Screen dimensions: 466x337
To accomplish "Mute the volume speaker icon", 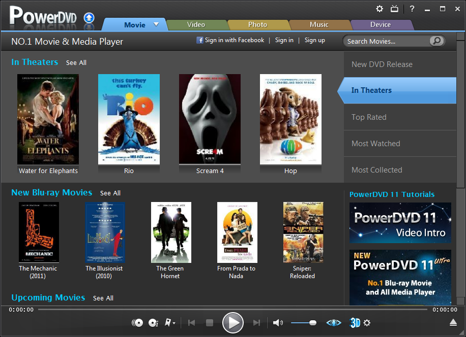I will pyautogui.click(x=278, y=323).
